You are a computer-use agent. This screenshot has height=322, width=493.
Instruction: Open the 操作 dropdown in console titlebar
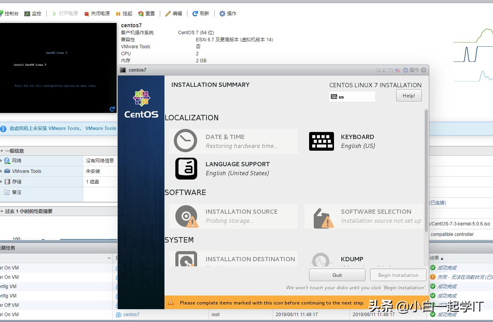click(x=411, y=70)
